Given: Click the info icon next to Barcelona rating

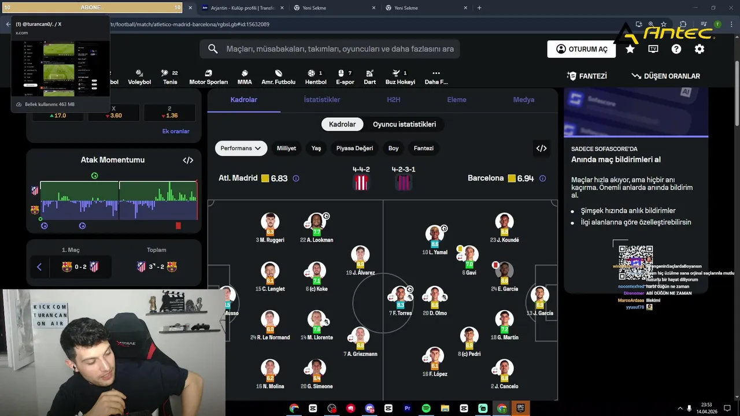Looking at the screenshot, I should tap(542, 179).
